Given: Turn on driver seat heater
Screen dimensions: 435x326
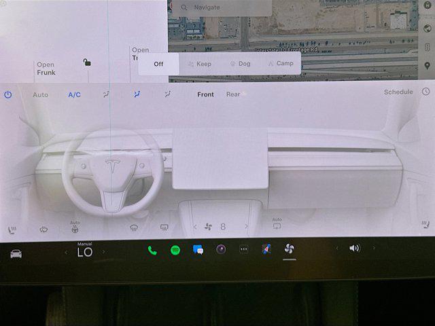Looking at the screenshot, I should (12, 230).
